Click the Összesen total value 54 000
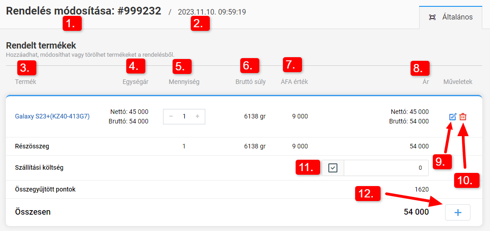The height and width of the screenshot is (231, 490). (x=416, y=212)
